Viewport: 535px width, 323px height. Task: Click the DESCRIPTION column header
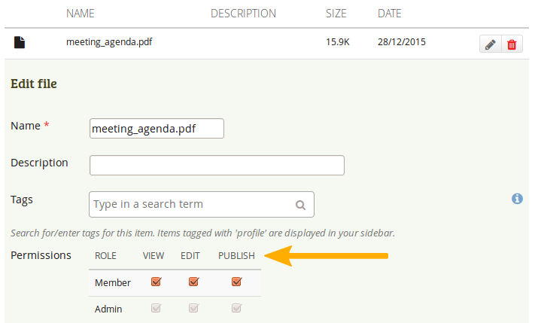click(x=243, y=14)
